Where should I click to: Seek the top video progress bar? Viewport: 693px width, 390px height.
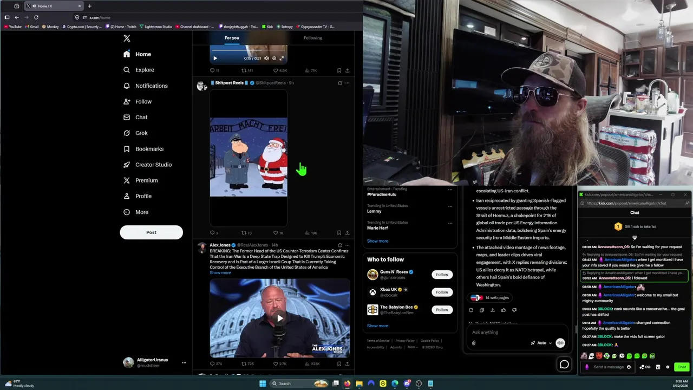point(249,50)
